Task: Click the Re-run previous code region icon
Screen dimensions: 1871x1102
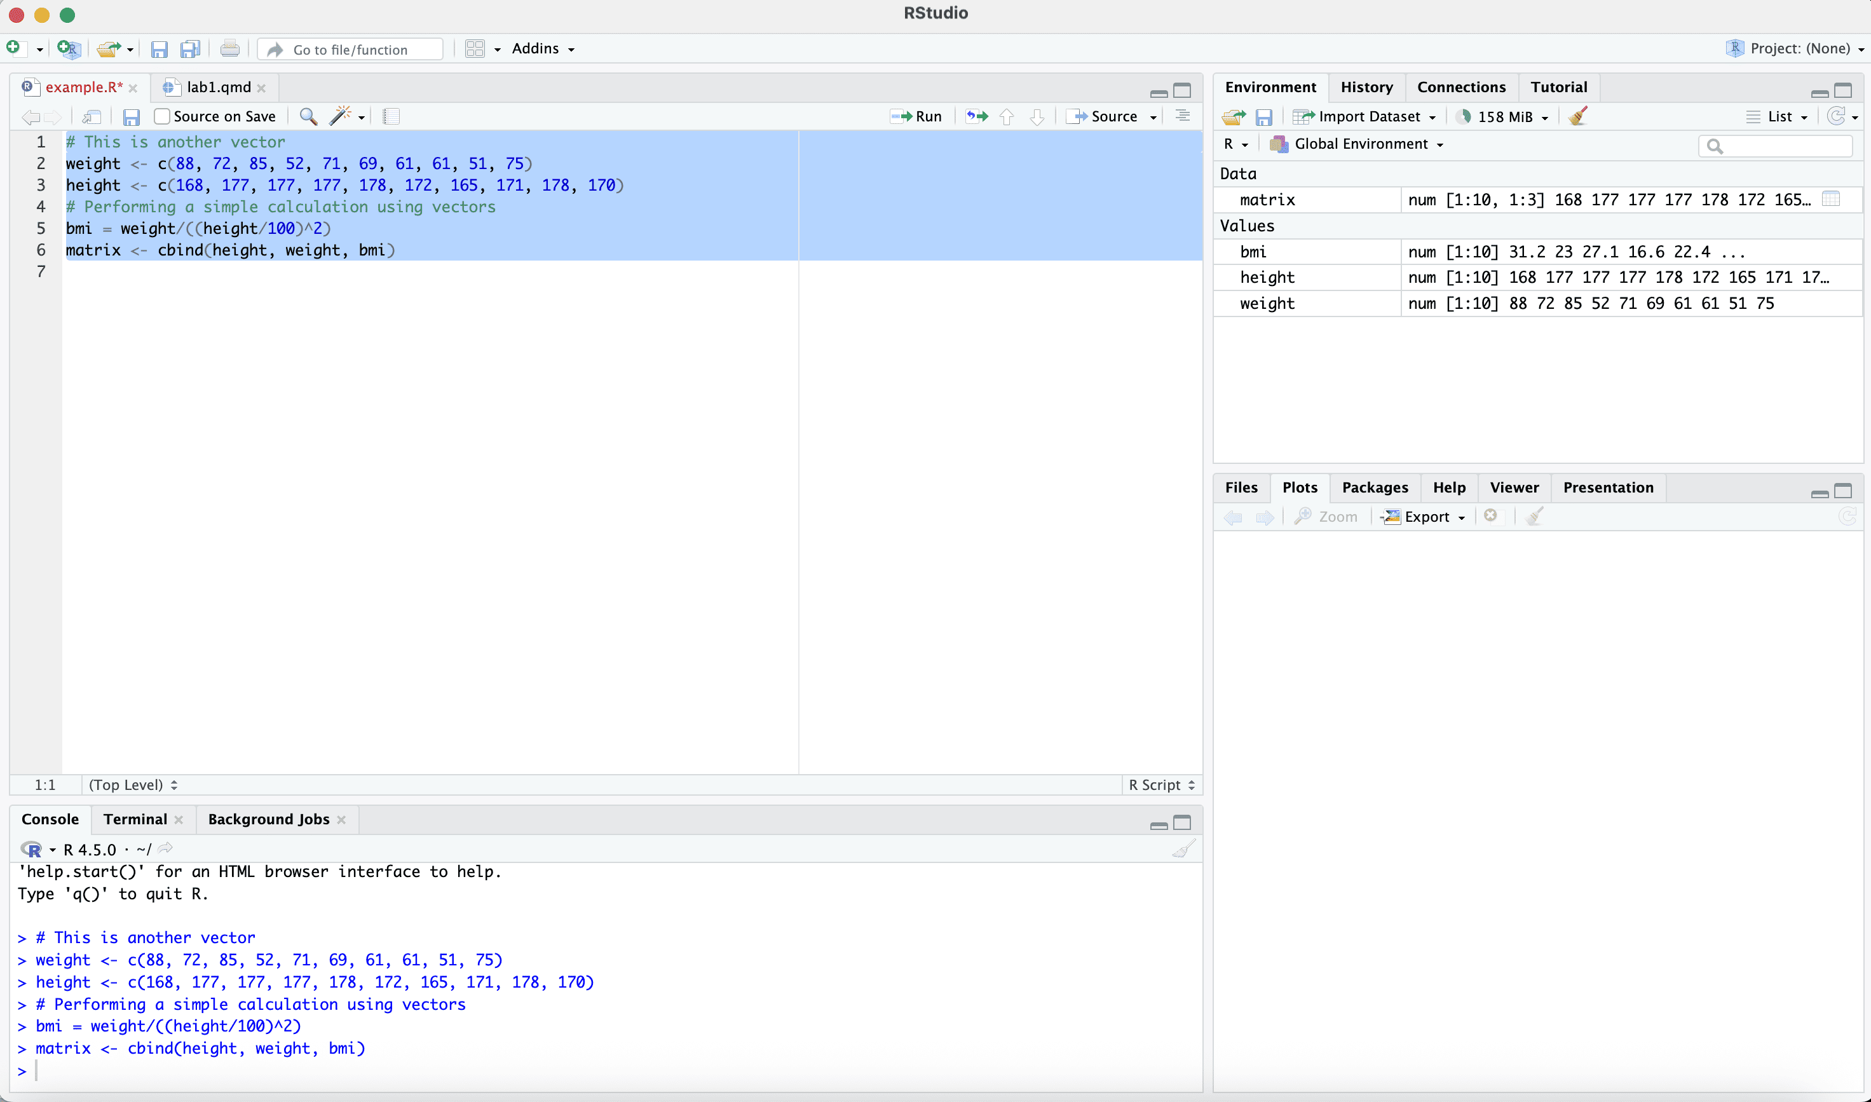Action: [x=976, y=116]
